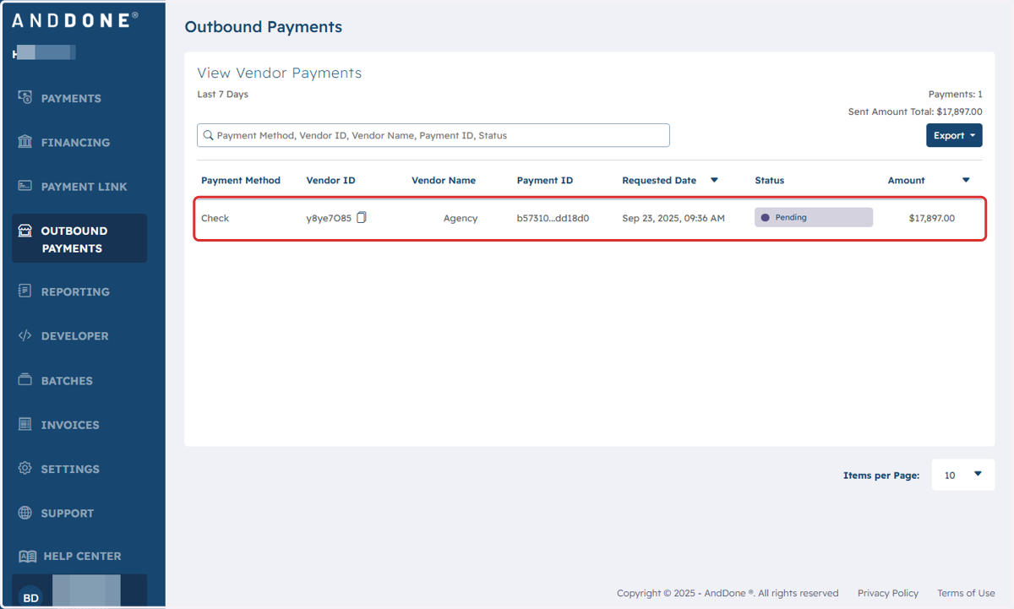Click the search magnifier icon
The width and height of the screenshot is (1014, 609).
pyautogui.click(x=208, y=135)
